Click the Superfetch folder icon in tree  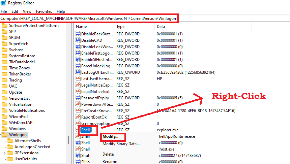click(x=5, y=44)
